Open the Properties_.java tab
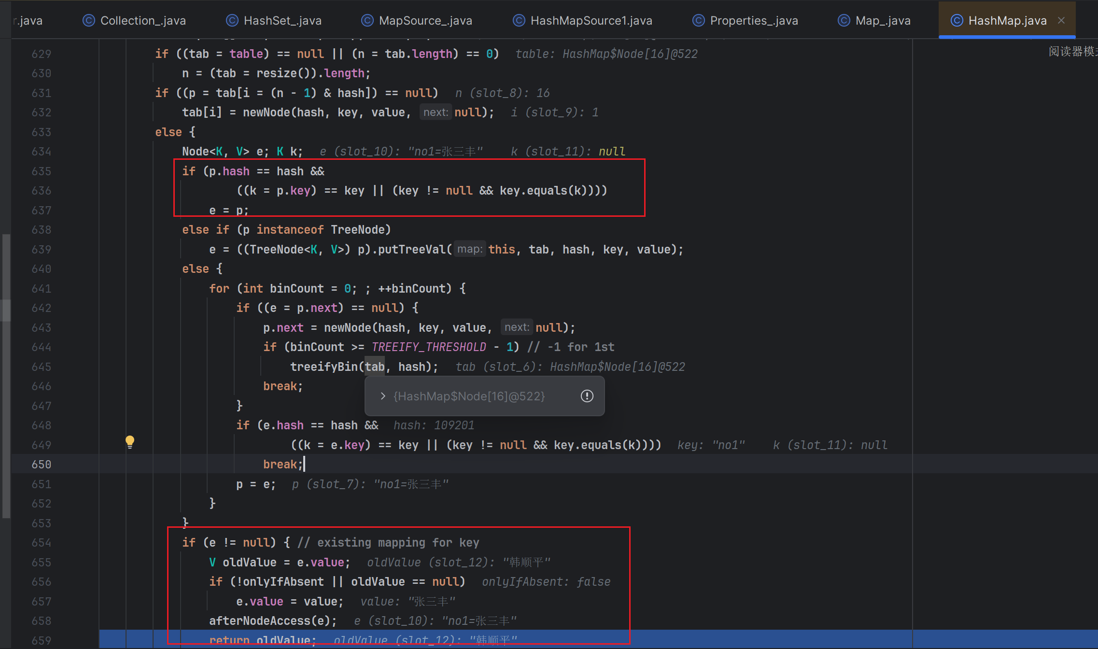This screenshot has width=1098, height=649. (x=745, y=21)
